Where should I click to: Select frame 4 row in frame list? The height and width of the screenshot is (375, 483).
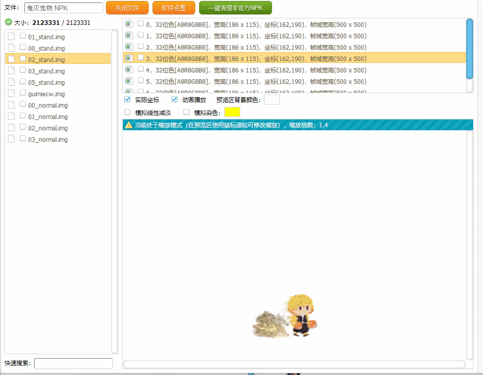tap(294, 70)
